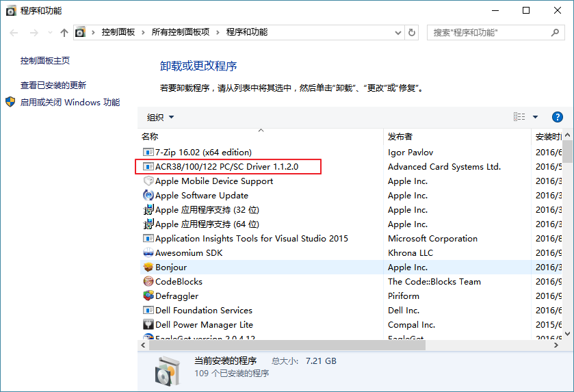Click the up-directory arrow in navigation bar
The width and height of the screenshot is (574, 392).
click(x=64, y=32)
